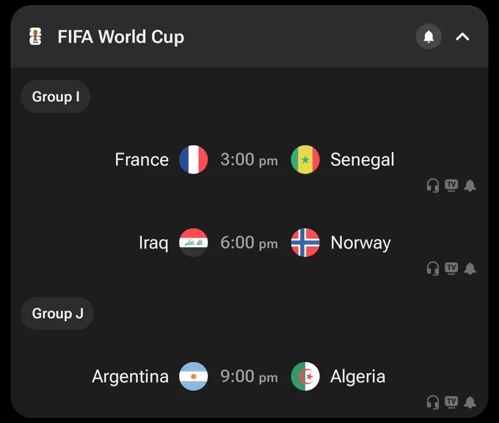Toggle FIFA World Cup notifications bell
499x423 pixels.
pyautogui.click(x=429, y=37)
